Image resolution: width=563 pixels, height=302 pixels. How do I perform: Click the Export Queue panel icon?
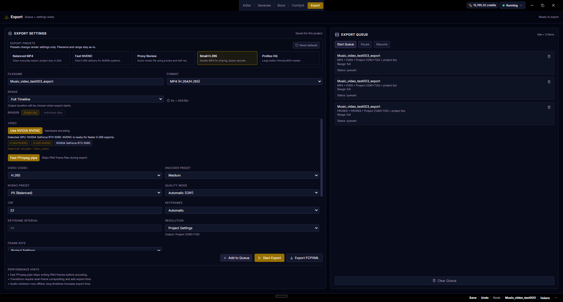click(337, 35)
